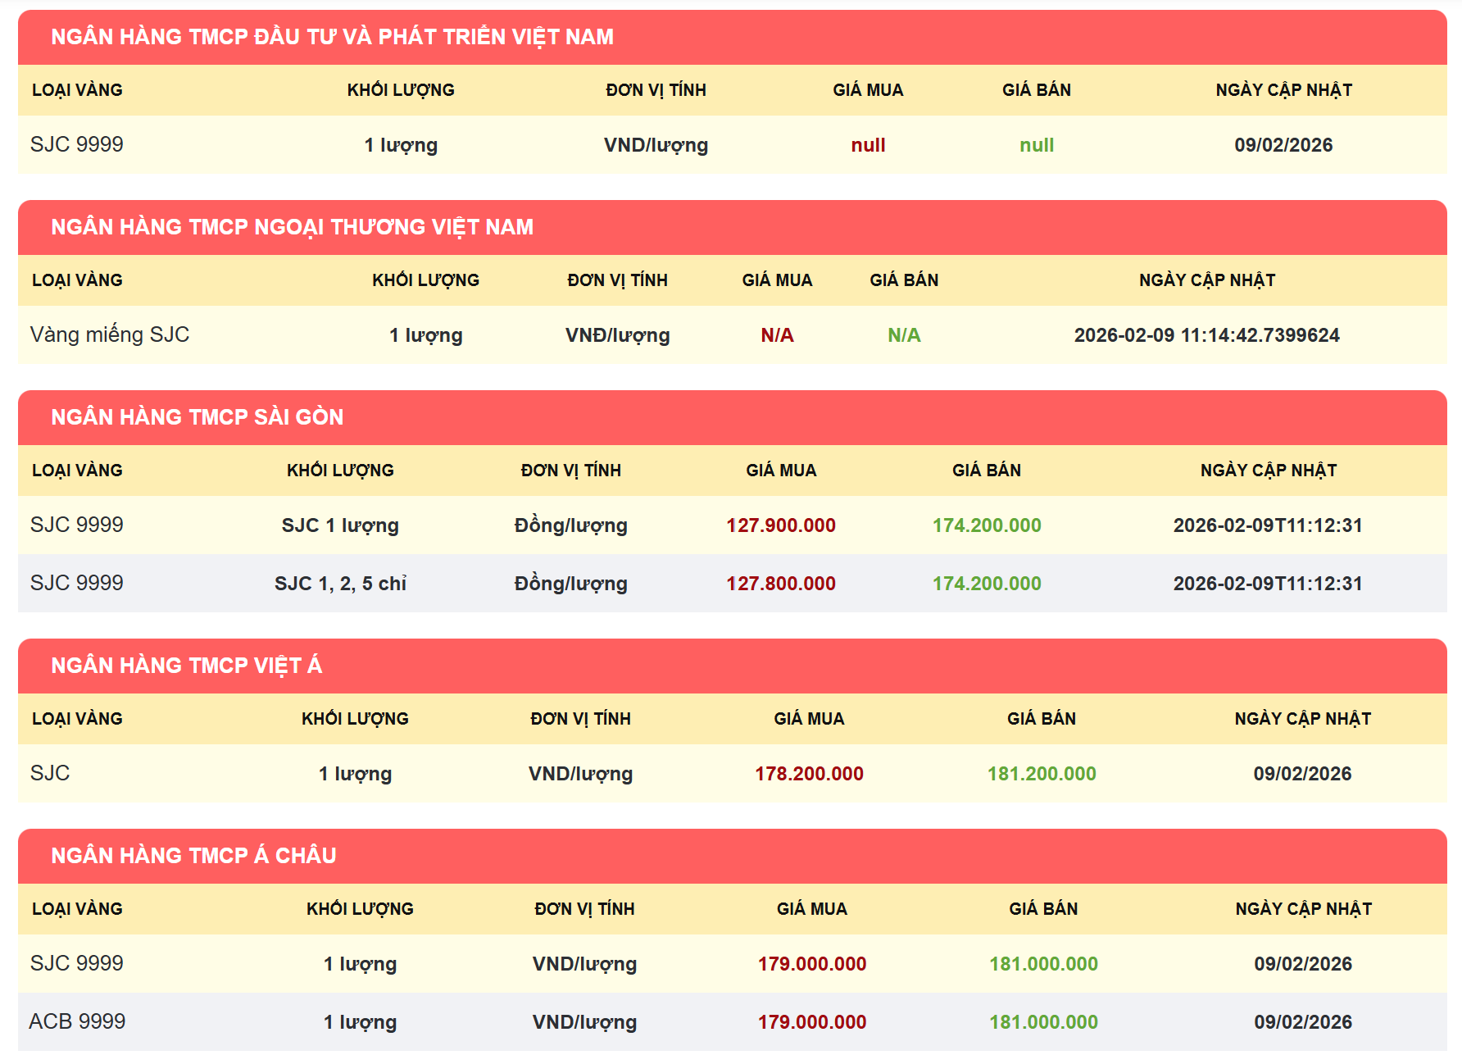This screenshot has width=1462, height=1064.
Task: Click the "SJC 1, 2, 5 chỉ" weight cell
Action: click(x=340, y=584)
